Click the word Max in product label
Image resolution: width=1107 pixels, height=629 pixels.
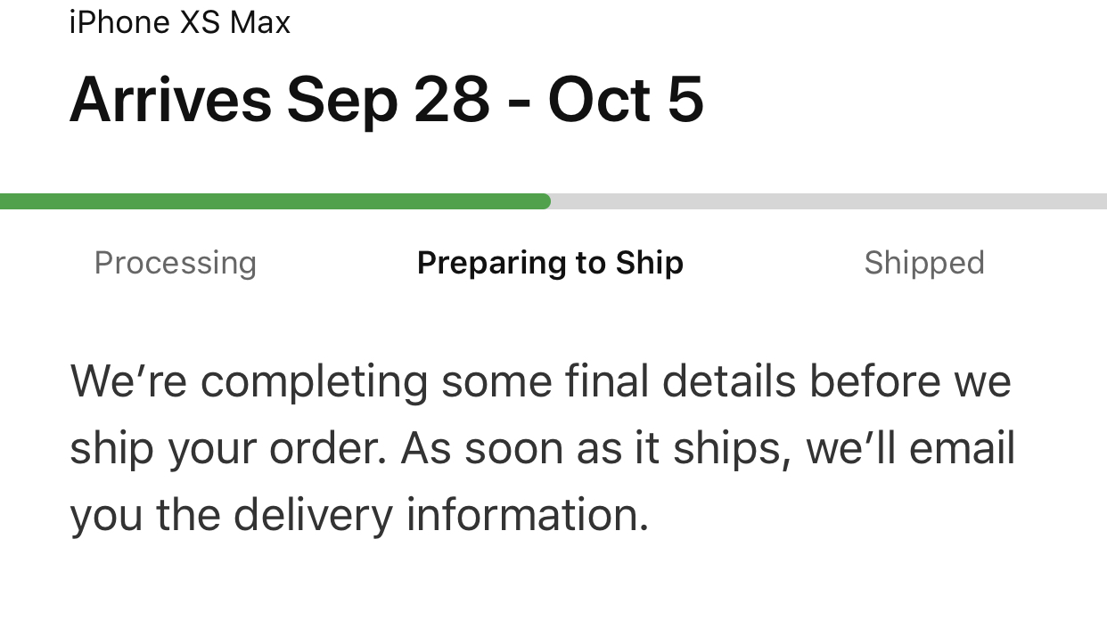coord(260,21)
